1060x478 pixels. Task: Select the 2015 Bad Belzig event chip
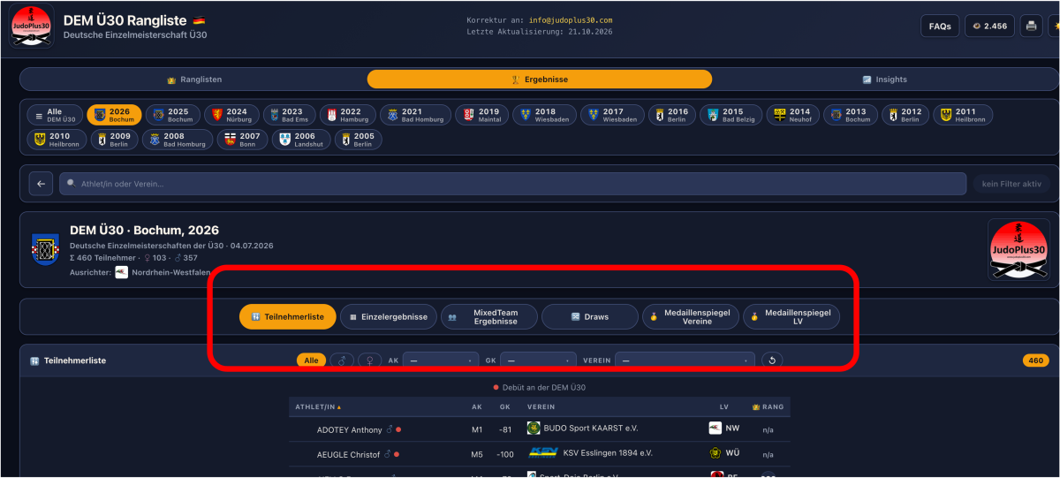tap(731, 115)
